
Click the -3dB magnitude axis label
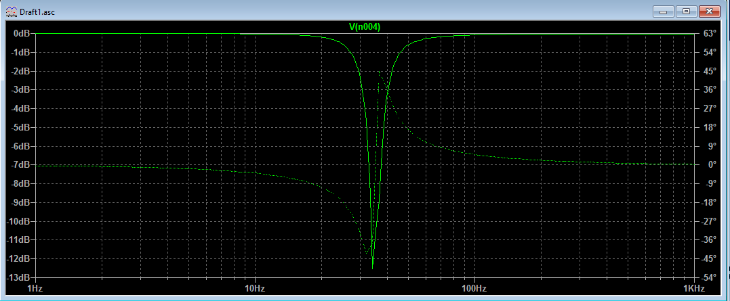pos(20,90)
